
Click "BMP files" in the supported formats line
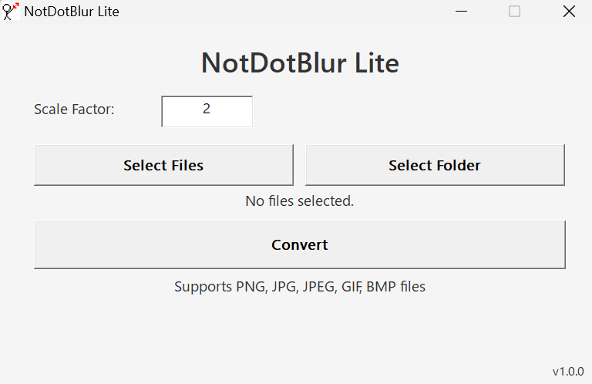[x=395, y=287]
